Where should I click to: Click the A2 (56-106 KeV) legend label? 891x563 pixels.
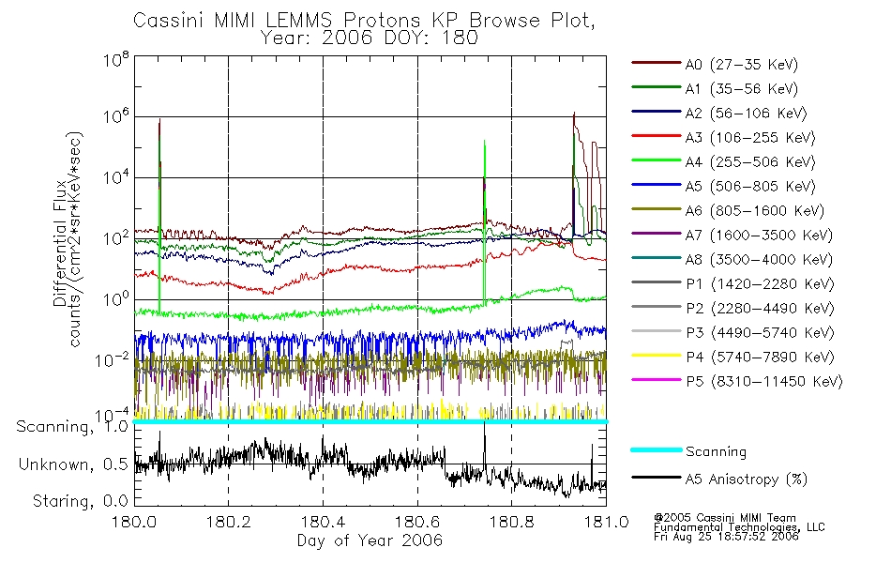click(747, 114)
